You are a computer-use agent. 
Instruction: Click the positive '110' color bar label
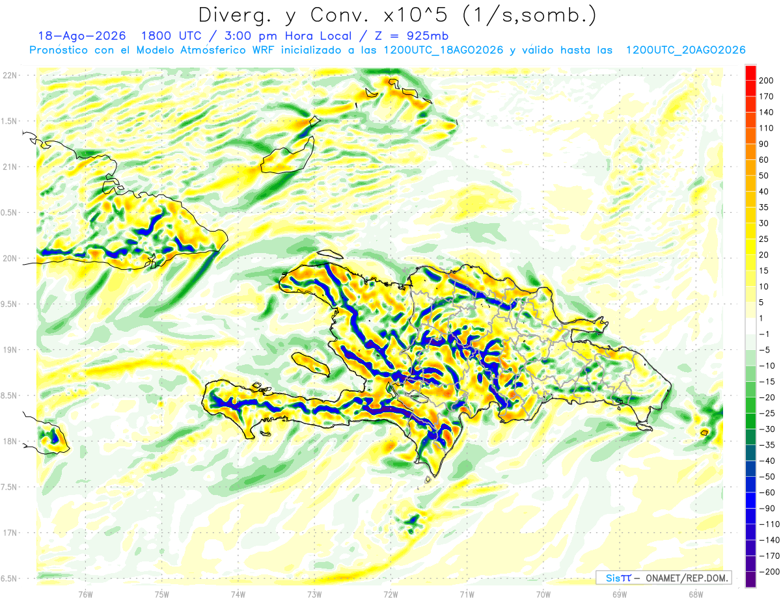[x=767, y=128]
